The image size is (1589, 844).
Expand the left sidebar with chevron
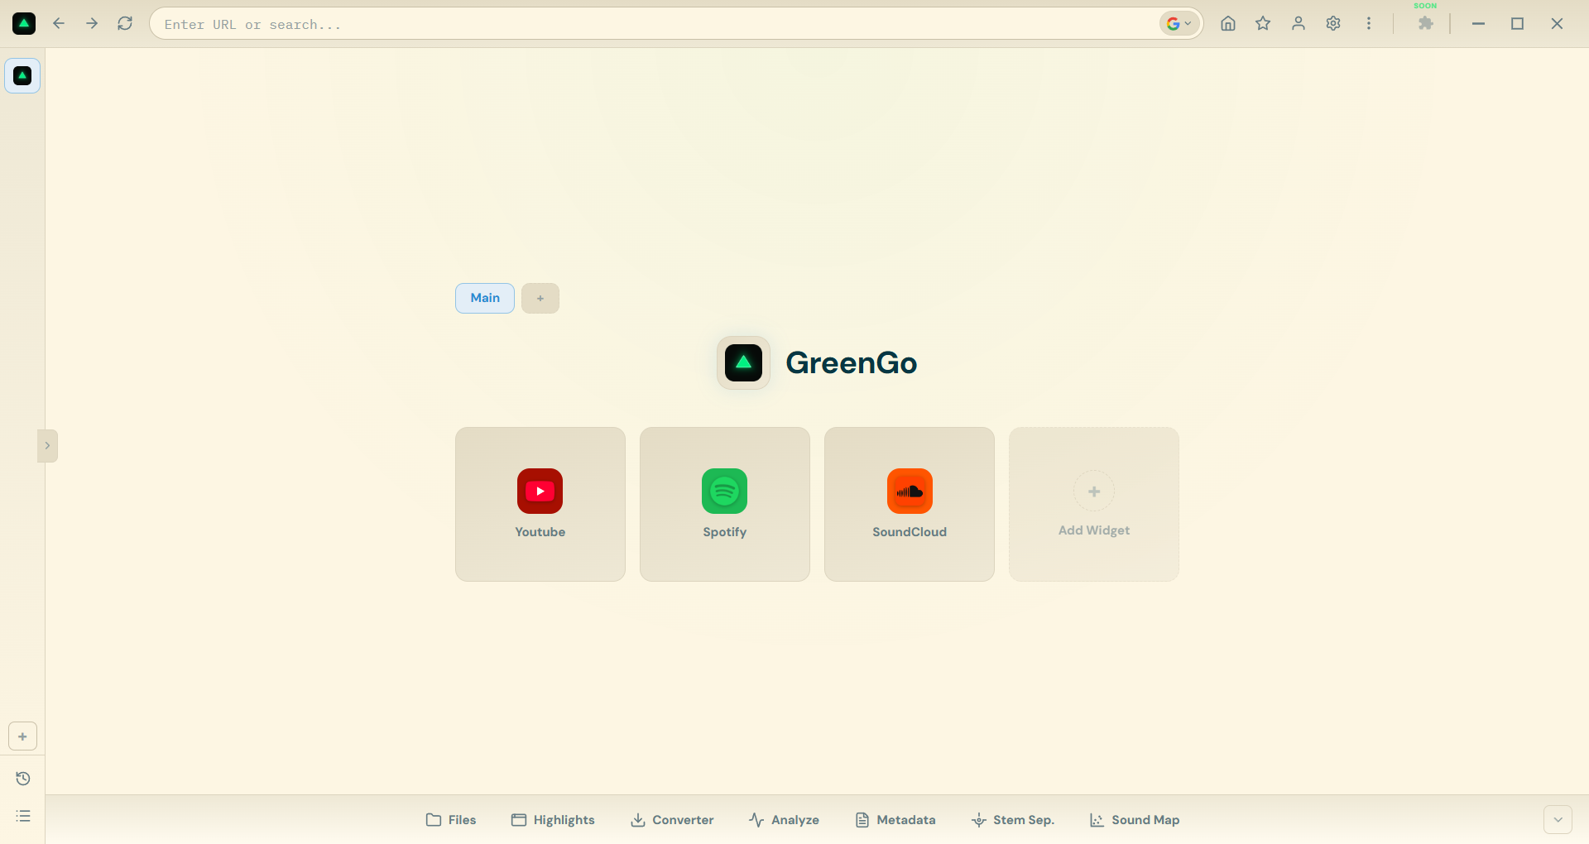pyautogui.click(x=47, y=446)
